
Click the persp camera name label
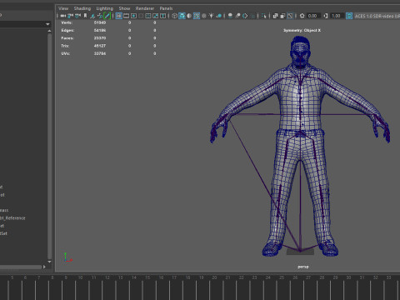point(303,267)
